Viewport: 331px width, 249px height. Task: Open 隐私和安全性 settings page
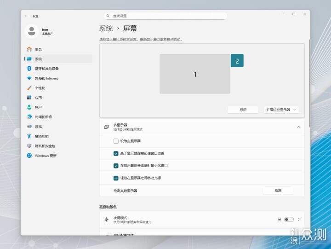pos(58,146)
